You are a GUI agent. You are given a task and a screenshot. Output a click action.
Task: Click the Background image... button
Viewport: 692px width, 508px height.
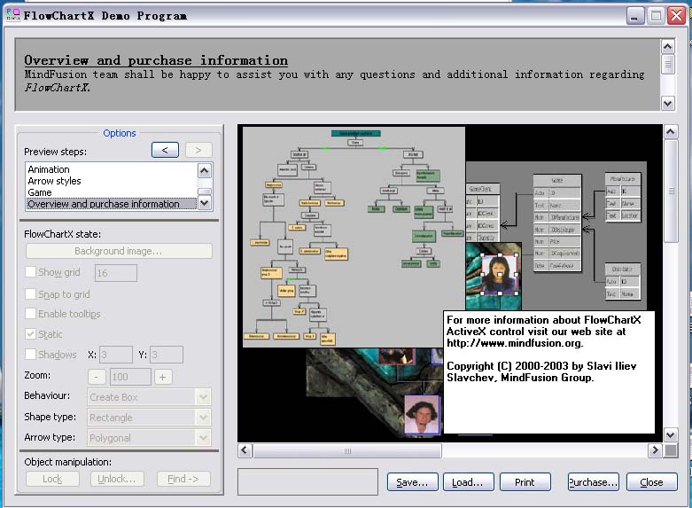click(x=119, y=251)
